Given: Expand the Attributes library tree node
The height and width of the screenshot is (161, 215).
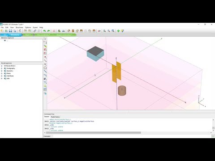Looking at the screenshot, I should click(x=2, y=66).
